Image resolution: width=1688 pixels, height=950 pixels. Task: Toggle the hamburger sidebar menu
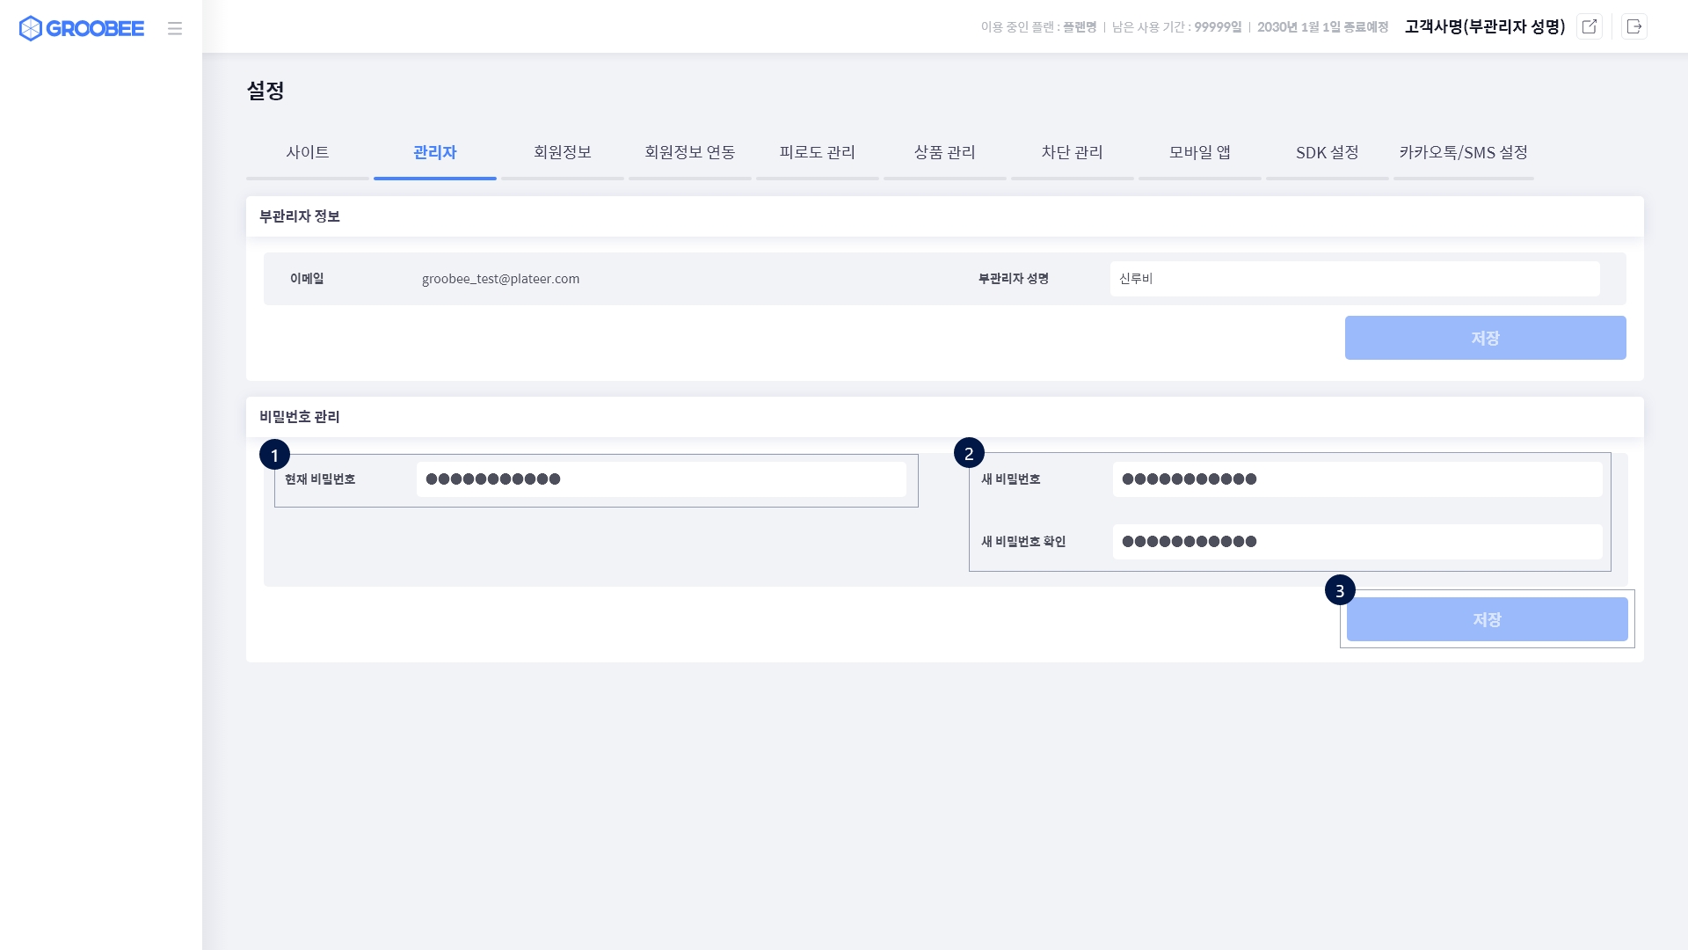tap(175, 28)
